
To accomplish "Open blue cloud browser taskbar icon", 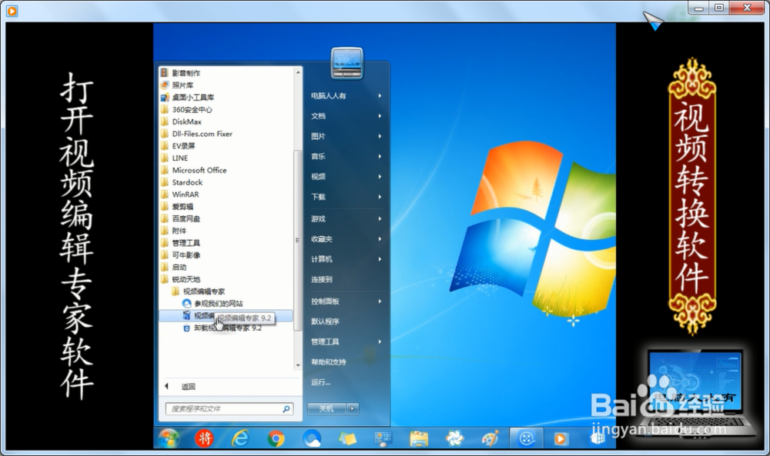I will (312, 438).
